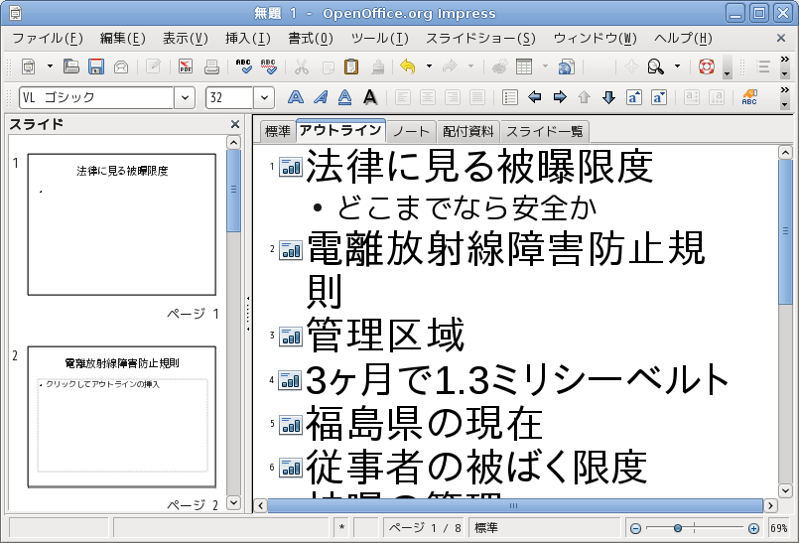The height and width of the screenshot is (543, 799).
Task: Open file using the folder icon
Action: [71, 68]
